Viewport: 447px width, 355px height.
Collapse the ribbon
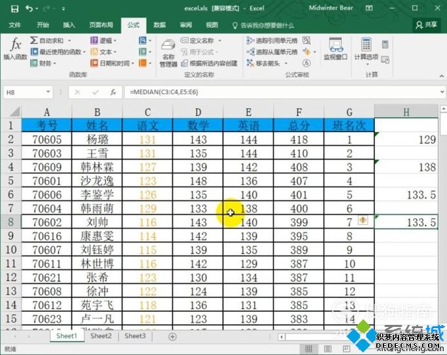click(442, 76)
